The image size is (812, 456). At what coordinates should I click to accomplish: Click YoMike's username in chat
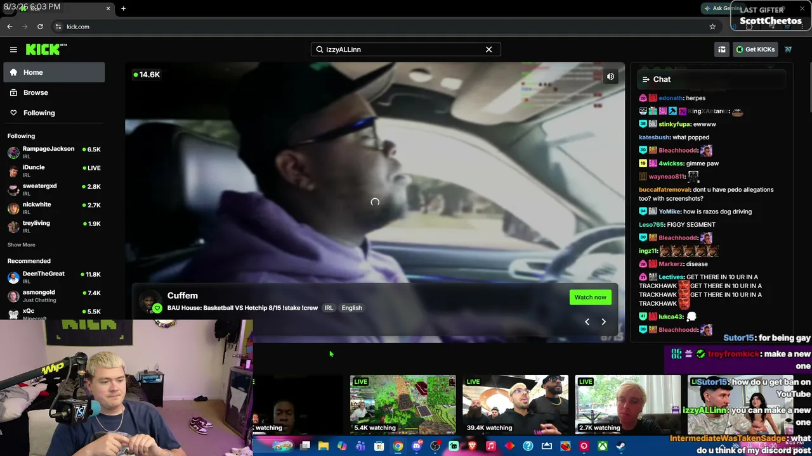coord(670,212)
